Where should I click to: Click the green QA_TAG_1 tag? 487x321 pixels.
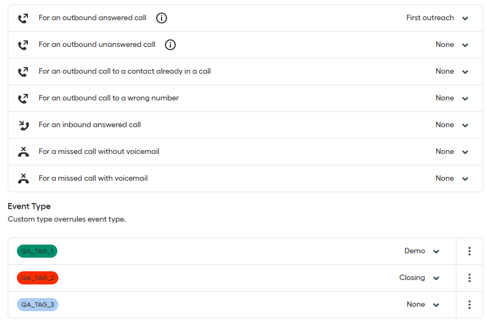click(x=37, y=251)
